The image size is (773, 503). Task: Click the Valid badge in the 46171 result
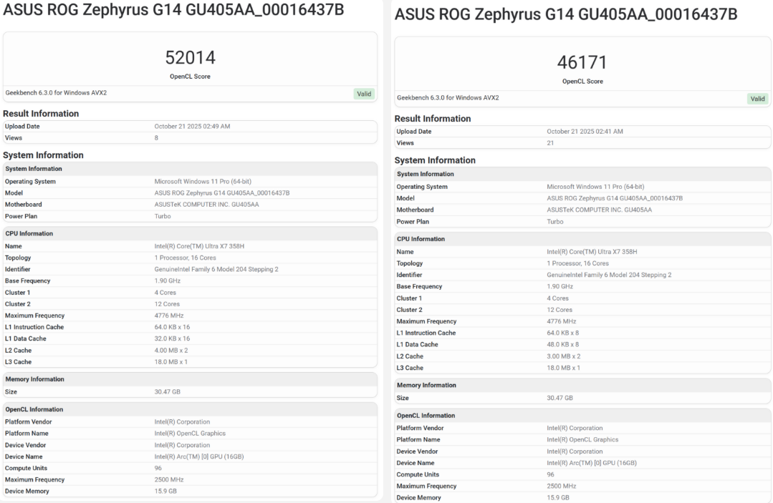click(x=758, y=99)
